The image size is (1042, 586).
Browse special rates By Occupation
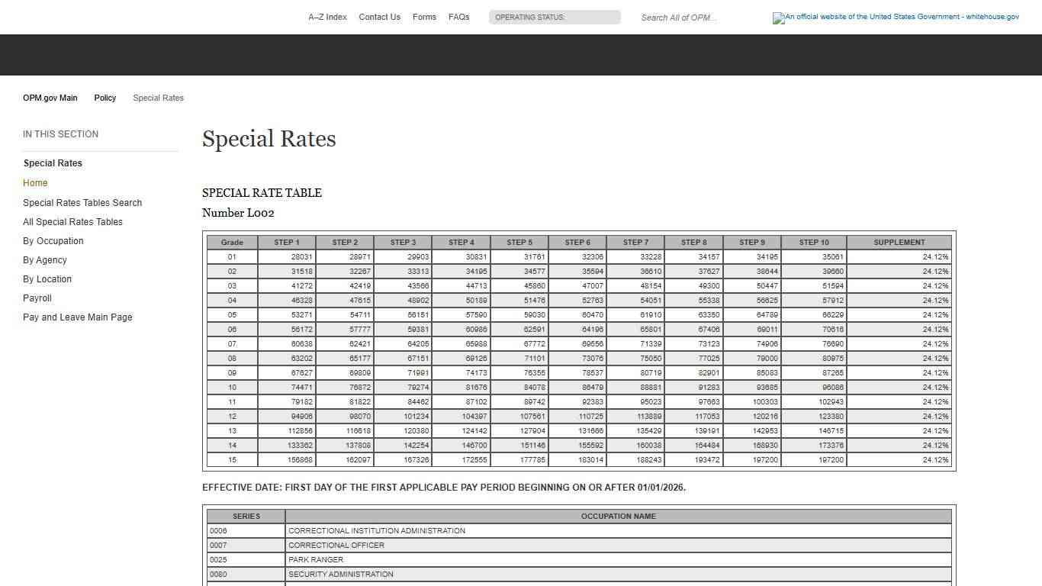point(53,240)
